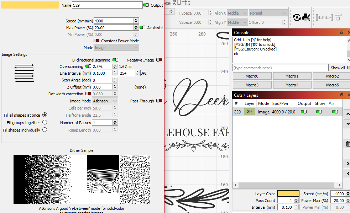Enable Constant Power Mode
This screenshot has height=213, width=350.
pyautogui.click(x=96, y=41)
